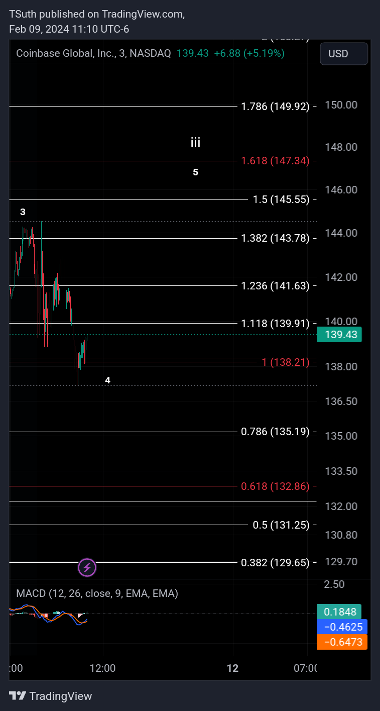
Task: Click the purple lightning bolt event icon
Action: pyautogui.click(x=87, y=568)
